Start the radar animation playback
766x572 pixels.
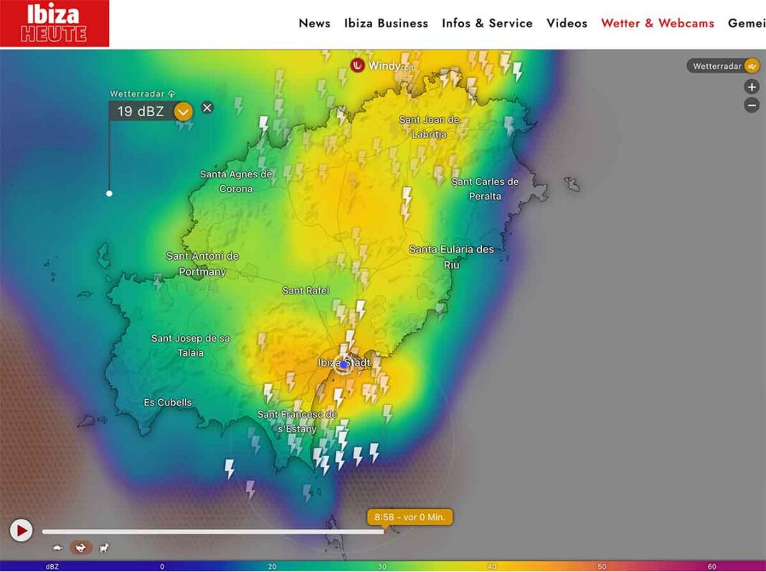pyautogui.click(x=21, y=530)
